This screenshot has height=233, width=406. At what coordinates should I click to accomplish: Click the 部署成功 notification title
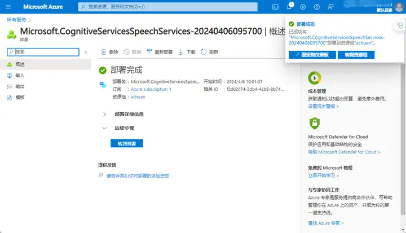pos(306,24)
